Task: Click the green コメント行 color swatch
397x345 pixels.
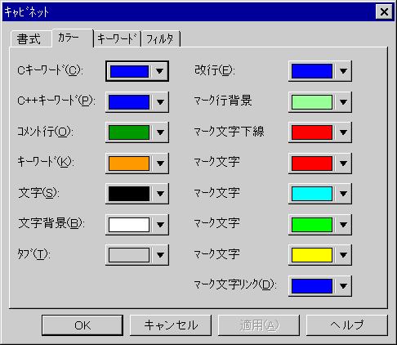Action: (x=129, y=132)
